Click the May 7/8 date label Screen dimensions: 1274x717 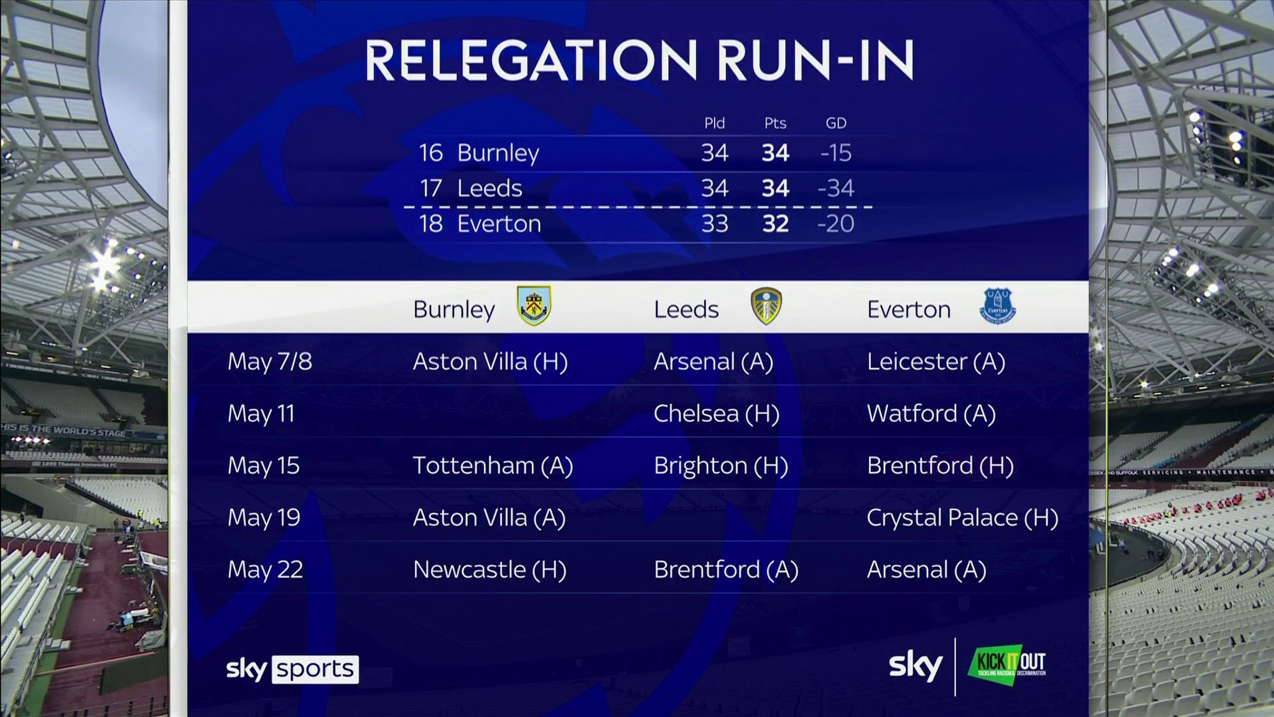tap(270, 362)
